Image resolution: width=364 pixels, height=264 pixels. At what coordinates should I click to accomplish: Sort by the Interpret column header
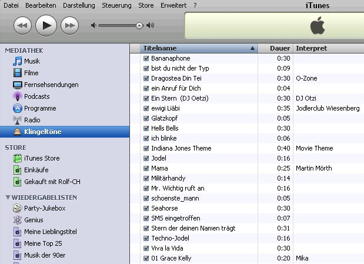(x=329, y=48)
